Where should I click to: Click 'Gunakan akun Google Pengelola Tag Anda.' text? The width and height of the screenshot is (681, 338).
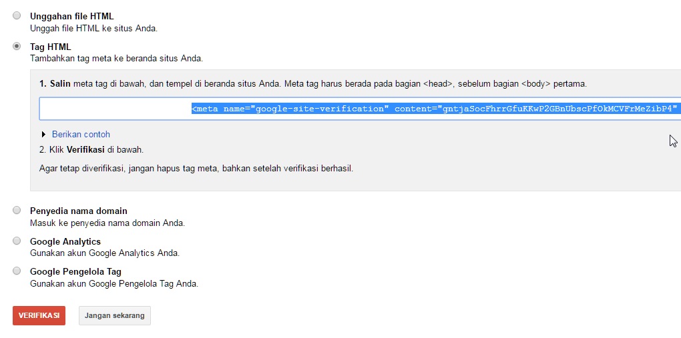pos(114,284)
